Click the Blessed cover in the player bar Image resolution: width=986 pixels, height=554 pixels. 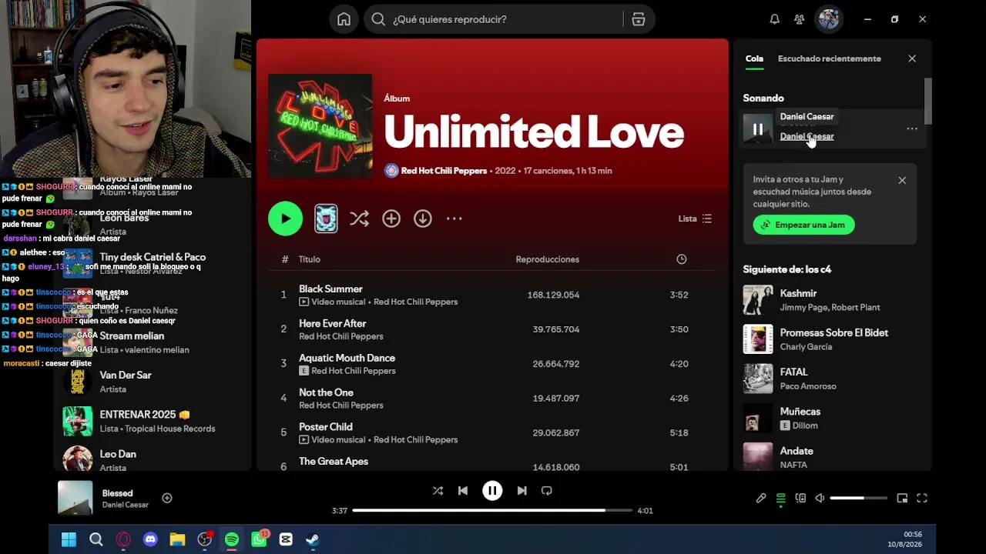75,498
